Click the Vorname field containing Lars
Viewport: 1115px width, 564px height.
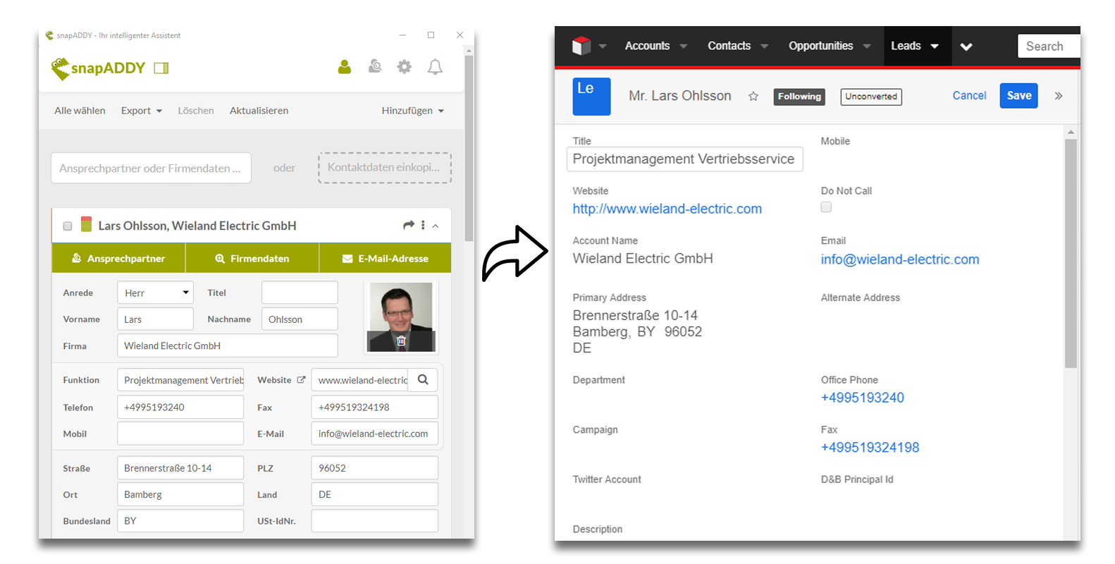155,319
